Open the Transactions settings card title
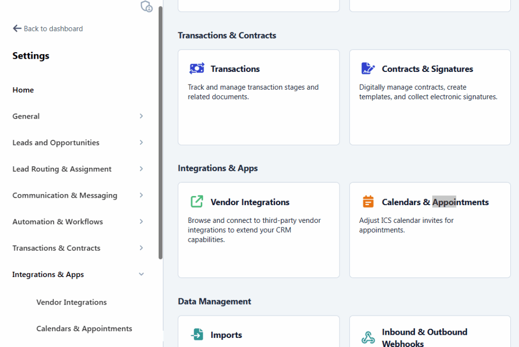 click(x=235, y=69)
